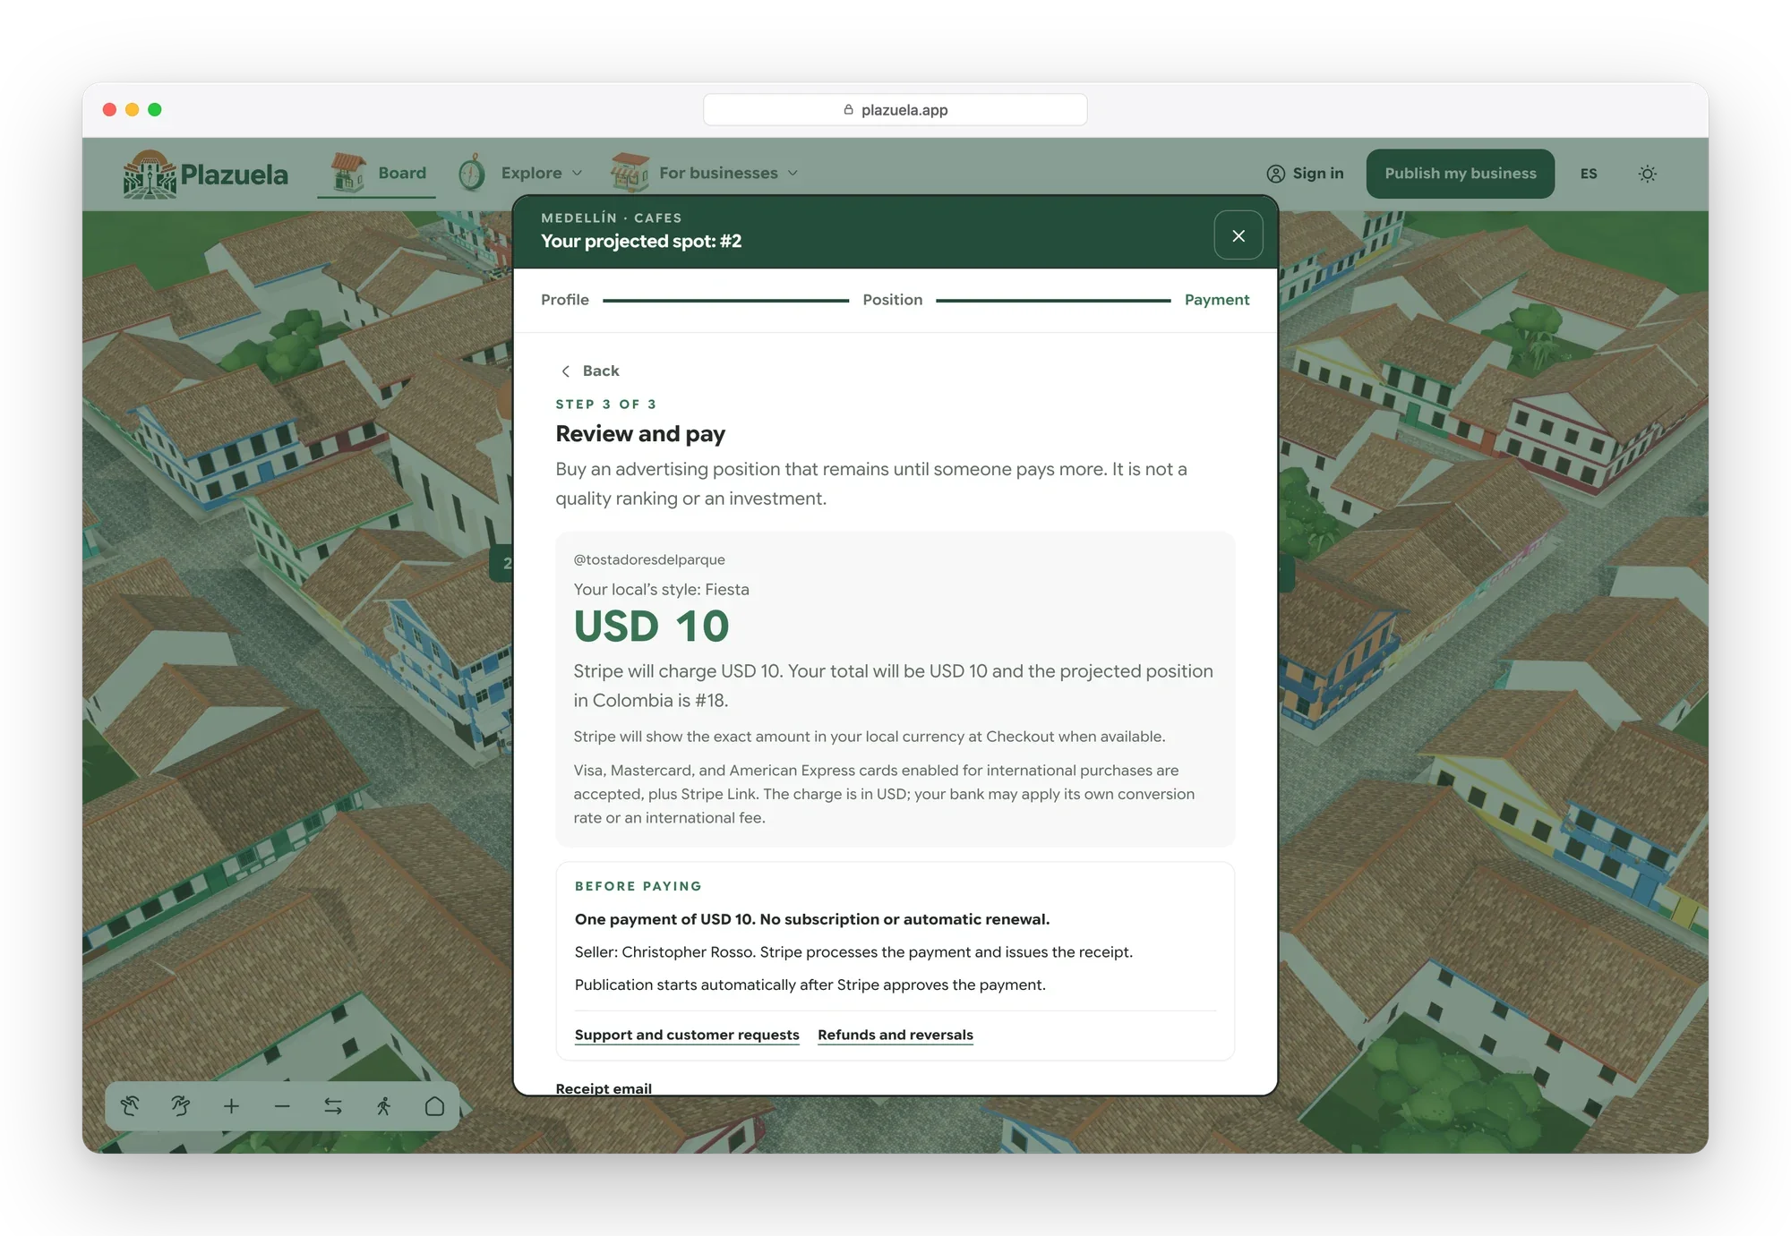Click the Your projected spot: #2 title

(641, 241)
